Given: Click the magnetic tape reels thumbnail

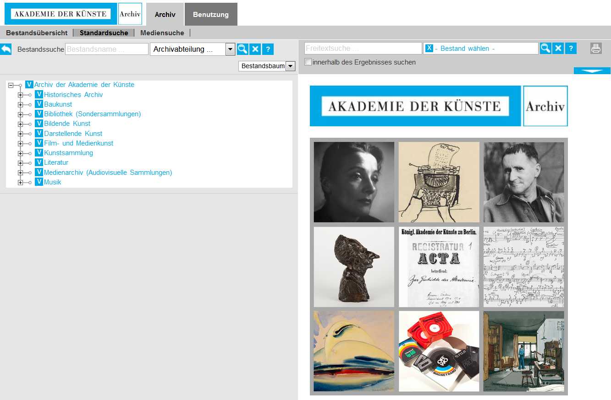Looking at the screenshot, I should pyautogui.click(x=439, y=351).
